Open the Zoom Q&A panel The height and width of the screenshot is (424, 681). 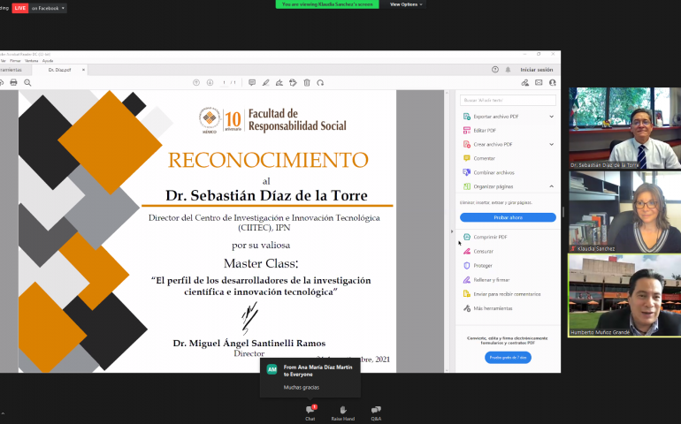point(376,413)
